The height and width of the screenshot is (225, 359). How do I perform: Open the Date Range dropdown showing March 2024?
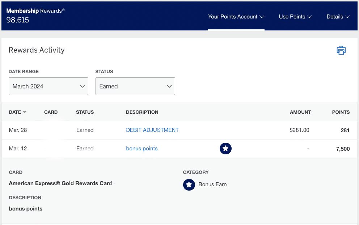click(48, 86)
